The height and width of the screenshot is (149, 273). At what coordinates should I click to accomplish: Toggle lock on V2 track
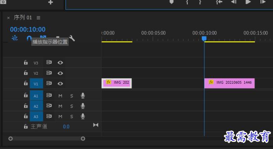(x=26, y=73)
